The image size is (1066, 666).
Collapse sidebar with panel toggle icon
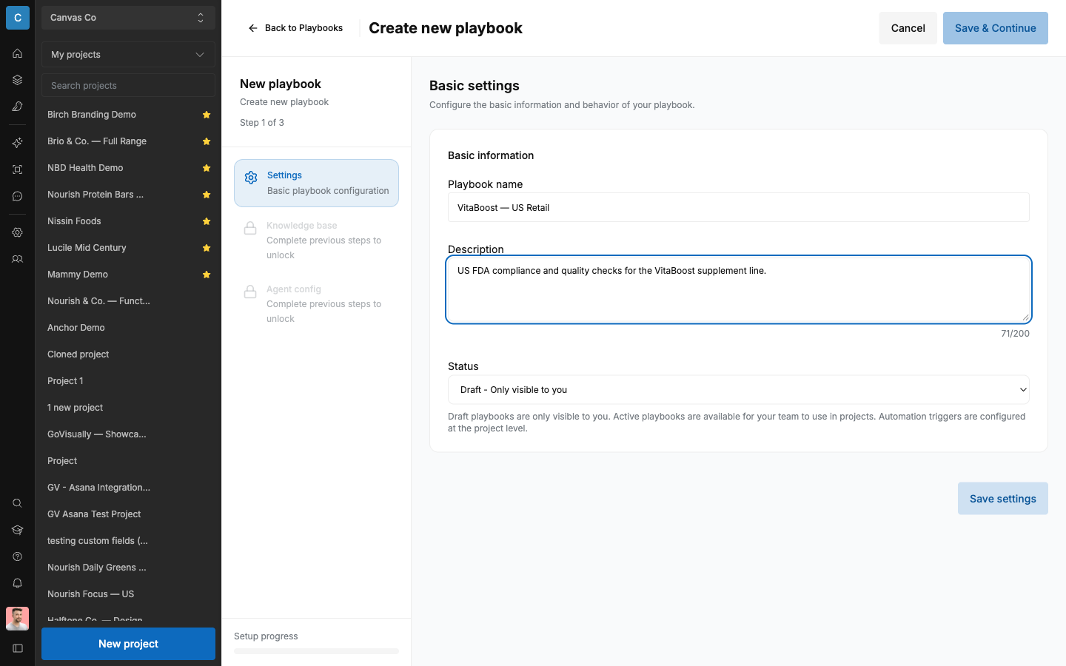[17, 648]
